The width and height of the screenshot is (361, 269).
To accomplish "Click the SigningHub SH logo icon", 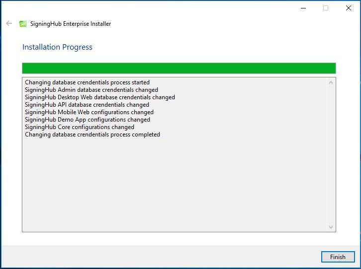I will tap(23, 24).
